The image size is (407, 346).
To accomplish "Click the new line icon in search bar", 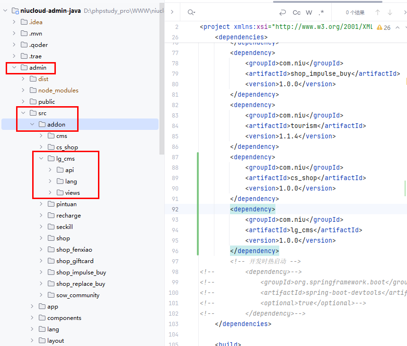I will tap(283, 13).
